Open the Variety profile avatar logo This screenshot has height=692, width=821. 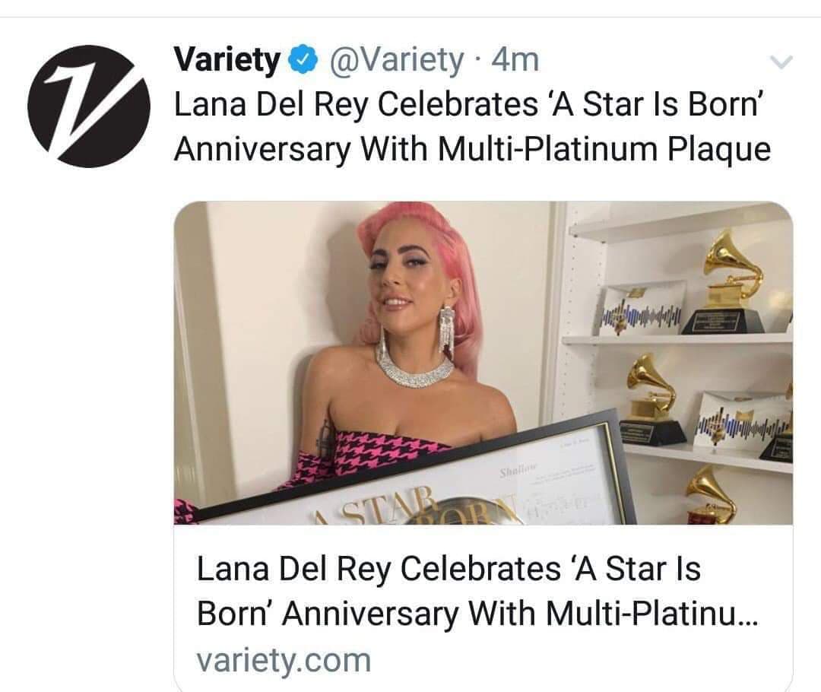(x=89, y=106)
